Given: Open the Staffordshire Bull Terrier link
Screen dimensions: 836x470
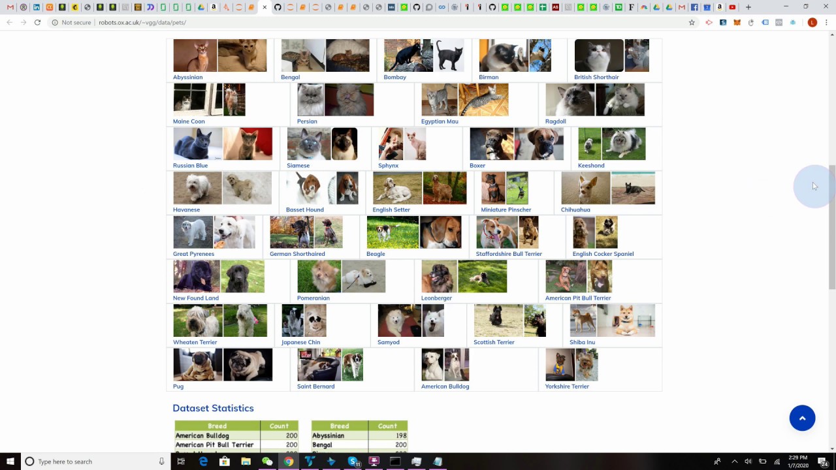Looking at the screenshot, I should [509, 254].
